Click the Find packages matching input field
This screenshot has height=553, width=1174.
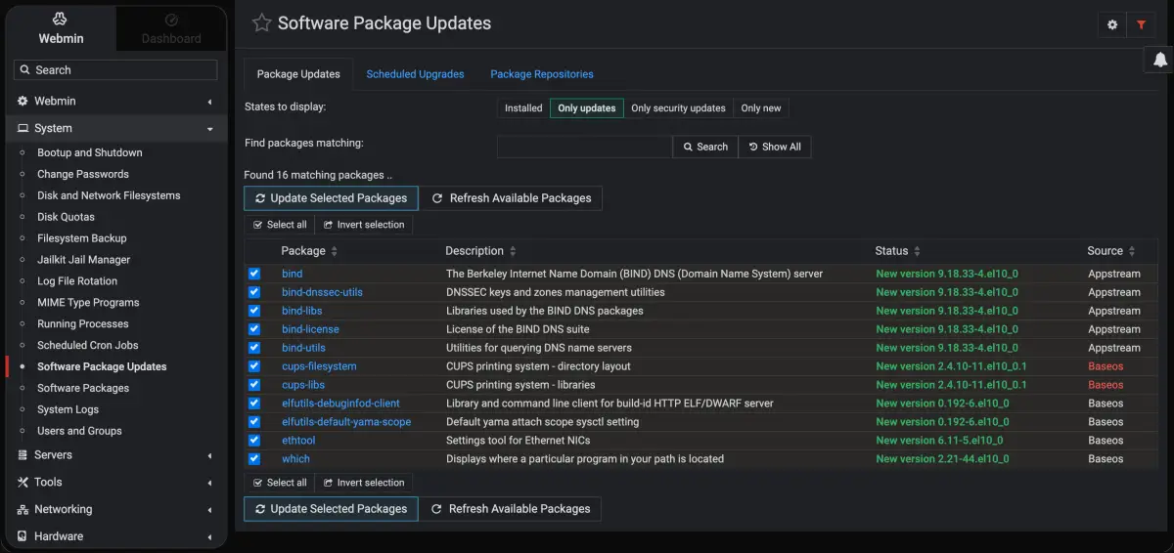(x=585, y=147)
